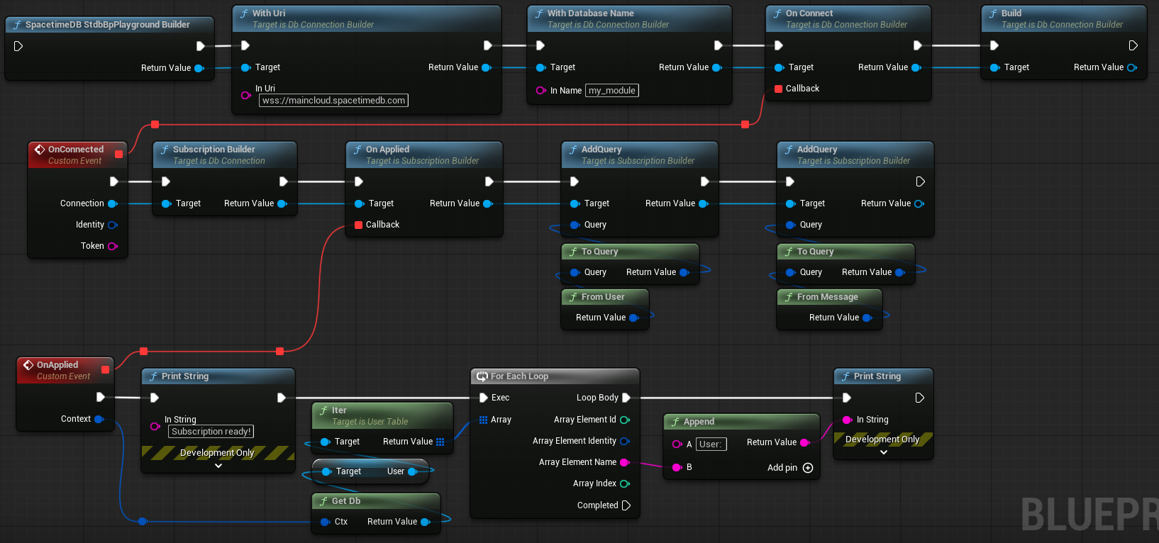
Task: Select the With Database Name node header
Action: pos(629,18)
